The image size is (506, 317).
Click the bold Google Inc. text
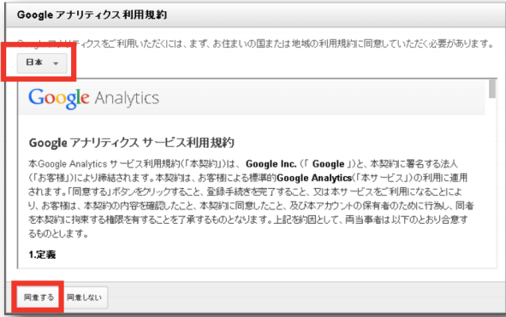[x=271, y=164]
